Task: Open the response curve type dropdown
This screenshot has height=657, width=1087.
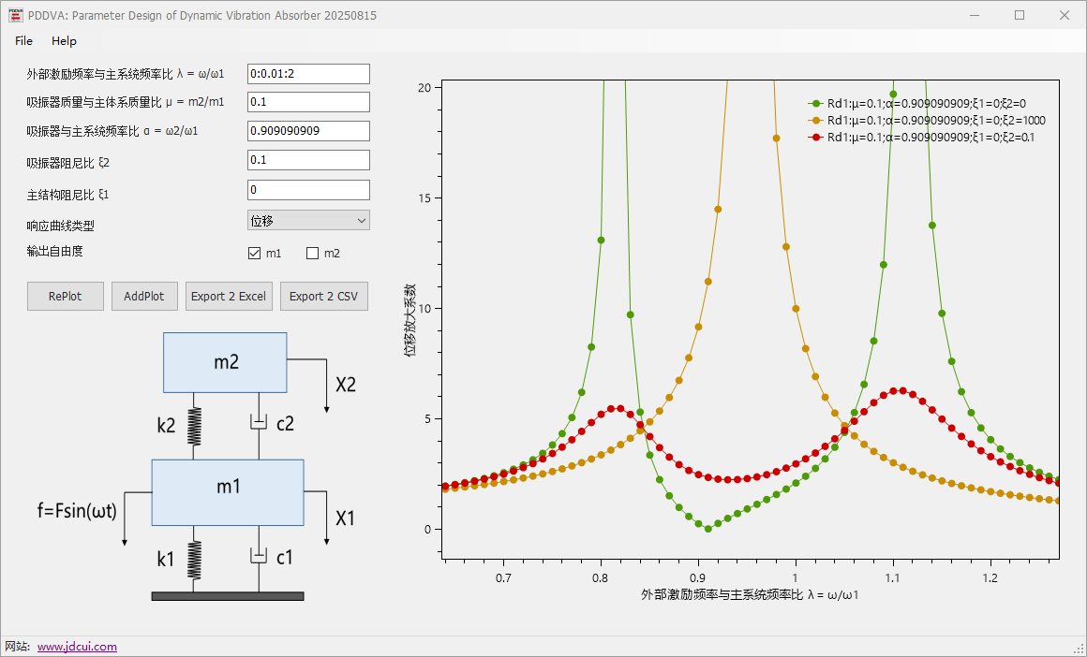Action: [308, 220]
